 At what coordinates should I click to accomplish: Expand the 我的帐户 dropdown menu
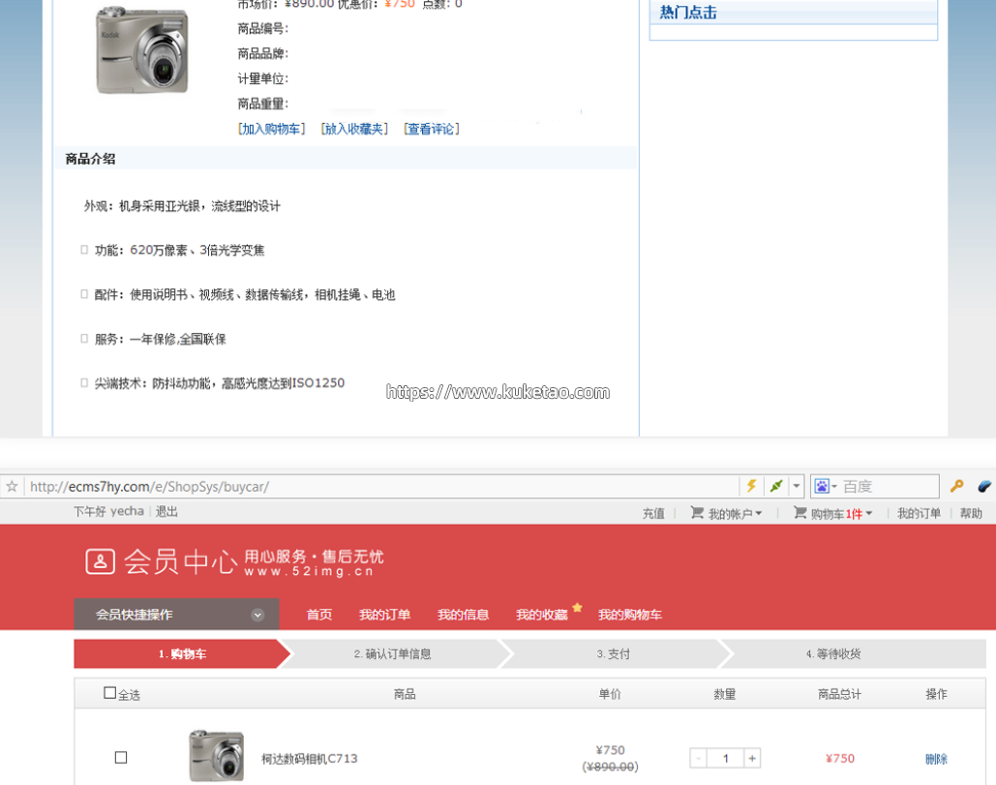(x=735, y=513)
